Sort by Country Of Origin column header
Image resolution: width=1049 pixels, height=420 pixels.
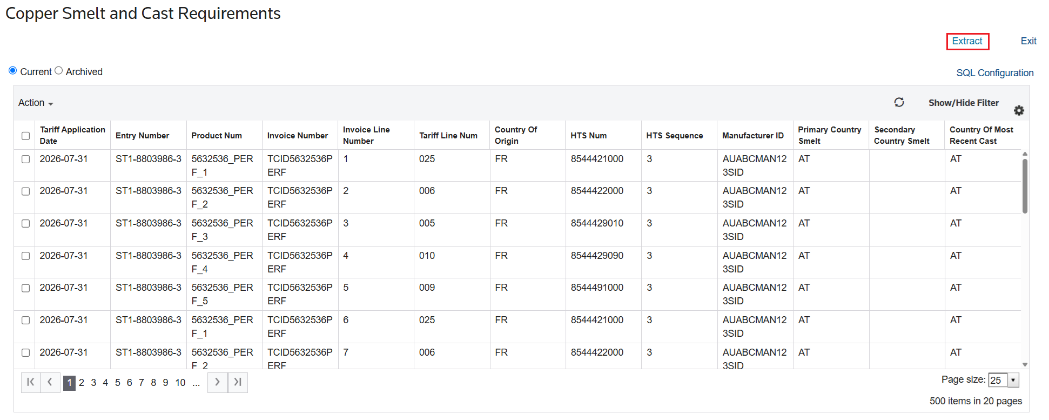(x=516, y=135)
